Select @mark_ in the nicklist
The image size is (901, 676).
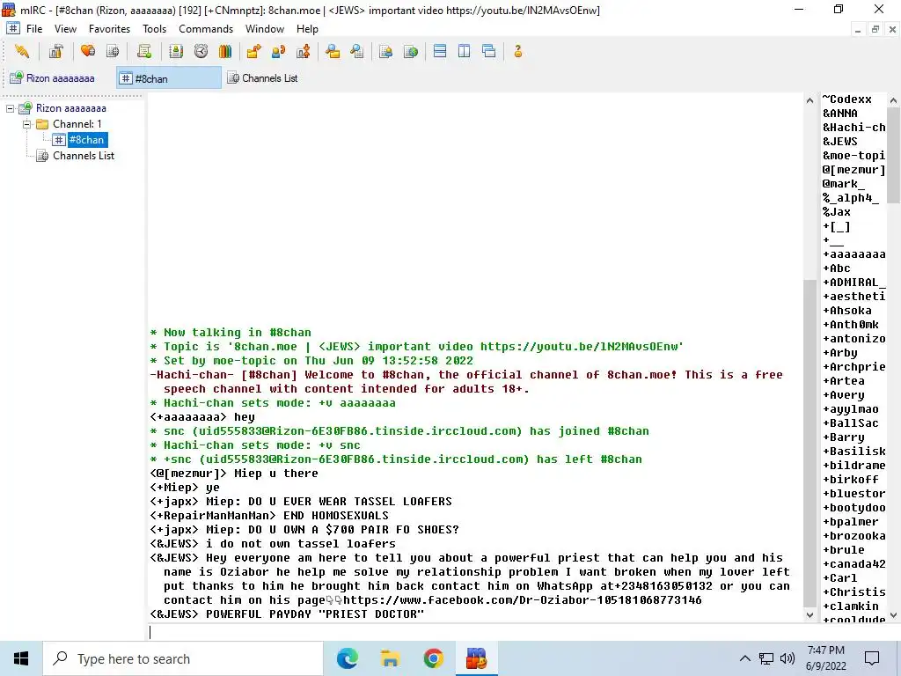pyautogui.click(x=844, y=184)
